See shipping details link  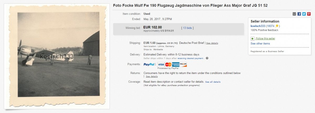coord(212,43)
